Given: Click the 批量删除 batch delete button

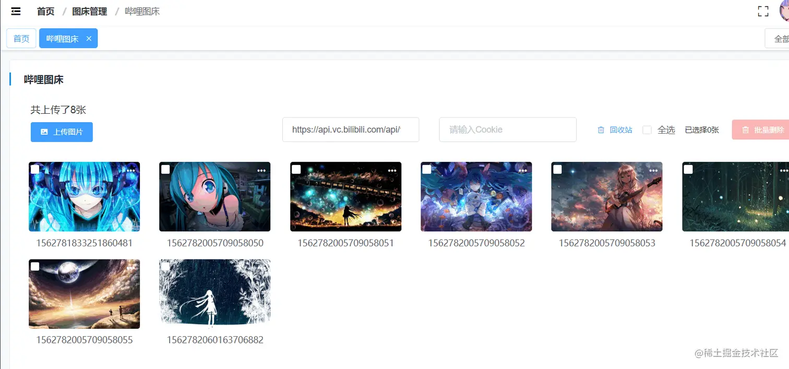Looking at the screenshot, I should point(760,130).
